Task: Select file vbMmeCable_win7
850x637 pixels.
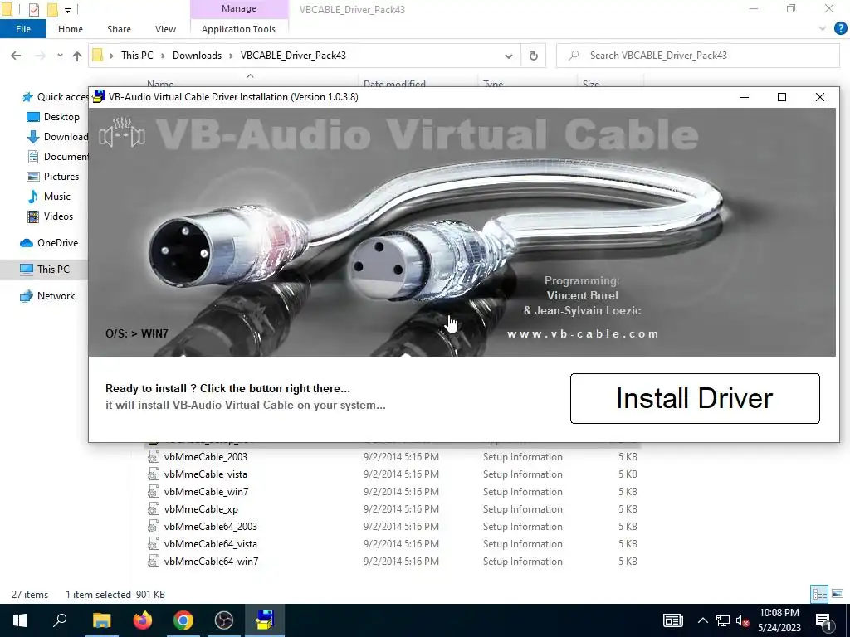Action: [206, 491]
